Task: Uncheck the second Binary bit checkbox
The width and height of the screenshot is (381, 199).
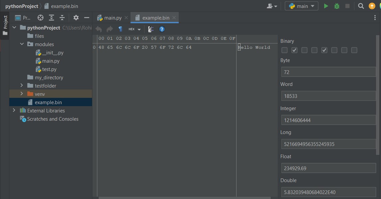Action: (294, 50)
